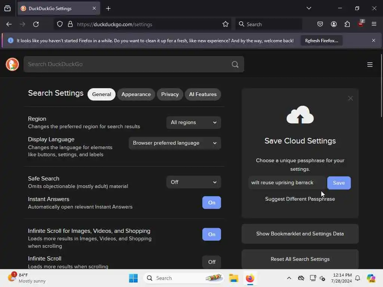Toggle Instant Answers off

(212, 203)
